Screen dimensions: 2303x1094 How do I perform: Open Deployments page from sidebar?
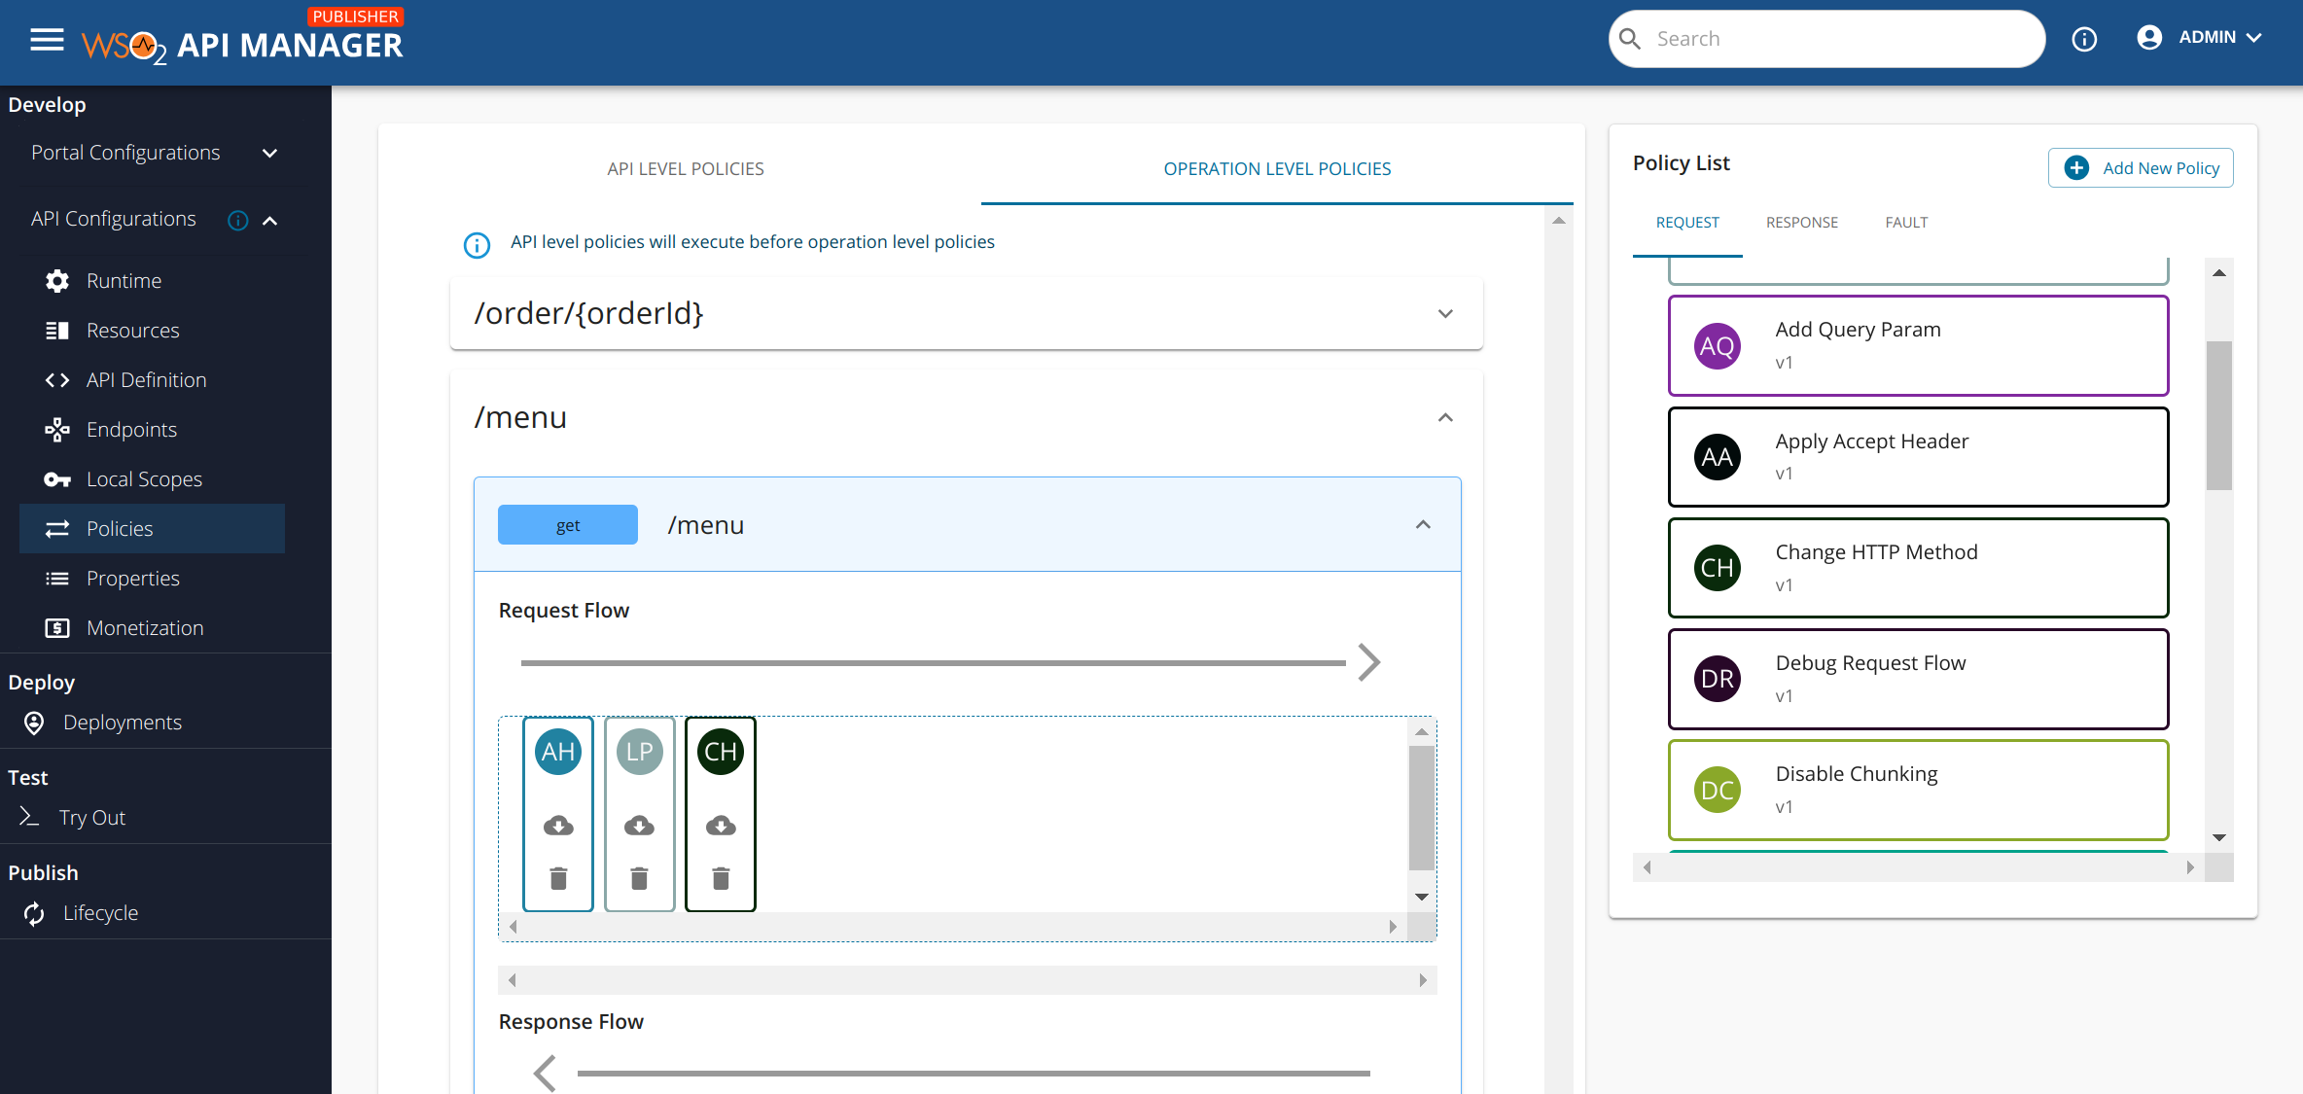coord(122,723)
